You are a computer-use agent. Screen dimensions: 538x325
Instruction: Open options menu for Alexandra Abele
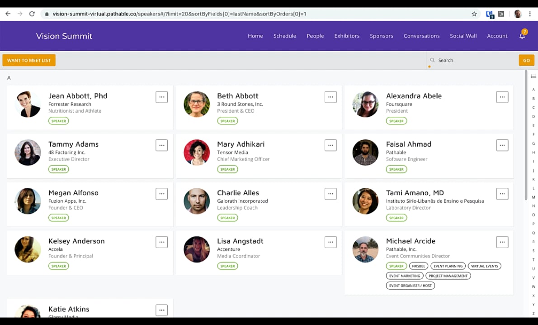(502, 97)
